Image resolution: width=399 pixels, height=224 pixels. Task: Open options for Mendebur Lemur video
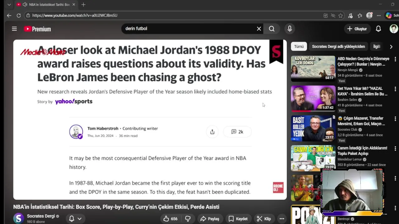click(395, 149)
